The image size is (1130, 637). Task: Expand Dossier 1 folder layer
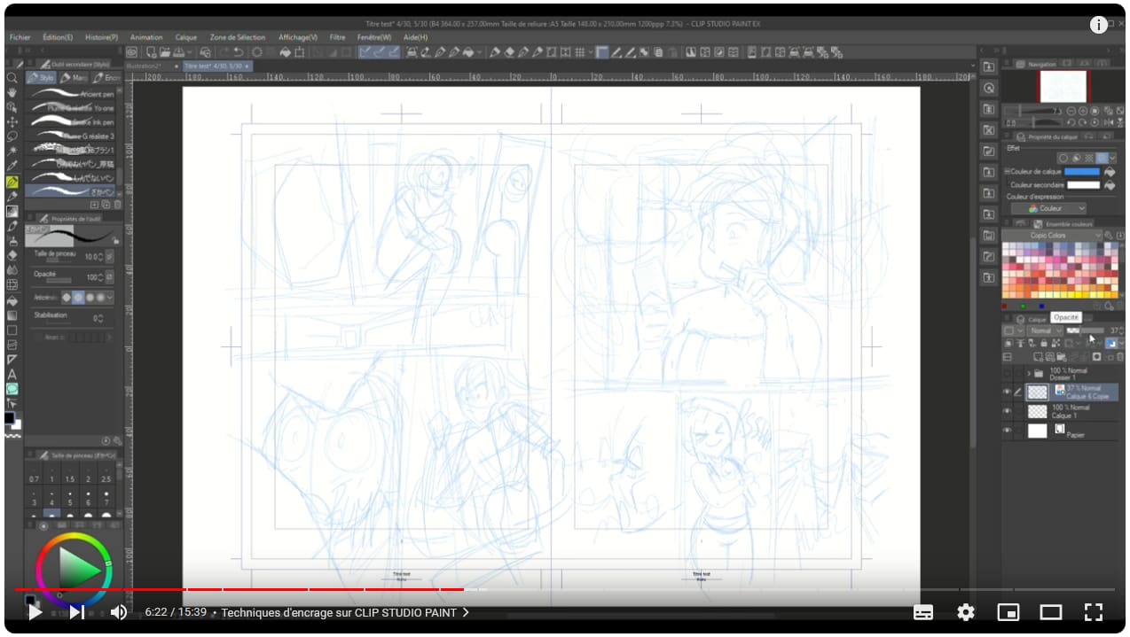point(1029,374)
